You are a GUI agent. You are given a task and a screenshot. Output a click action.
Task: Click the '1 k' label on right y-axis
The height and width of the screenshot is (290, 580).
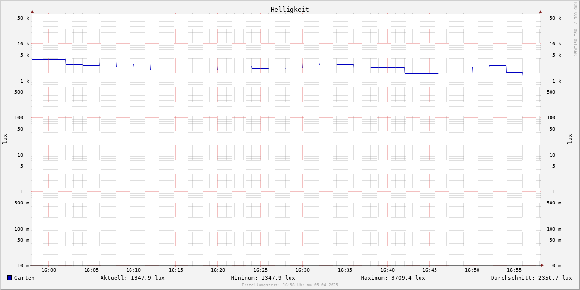(557, 81)
